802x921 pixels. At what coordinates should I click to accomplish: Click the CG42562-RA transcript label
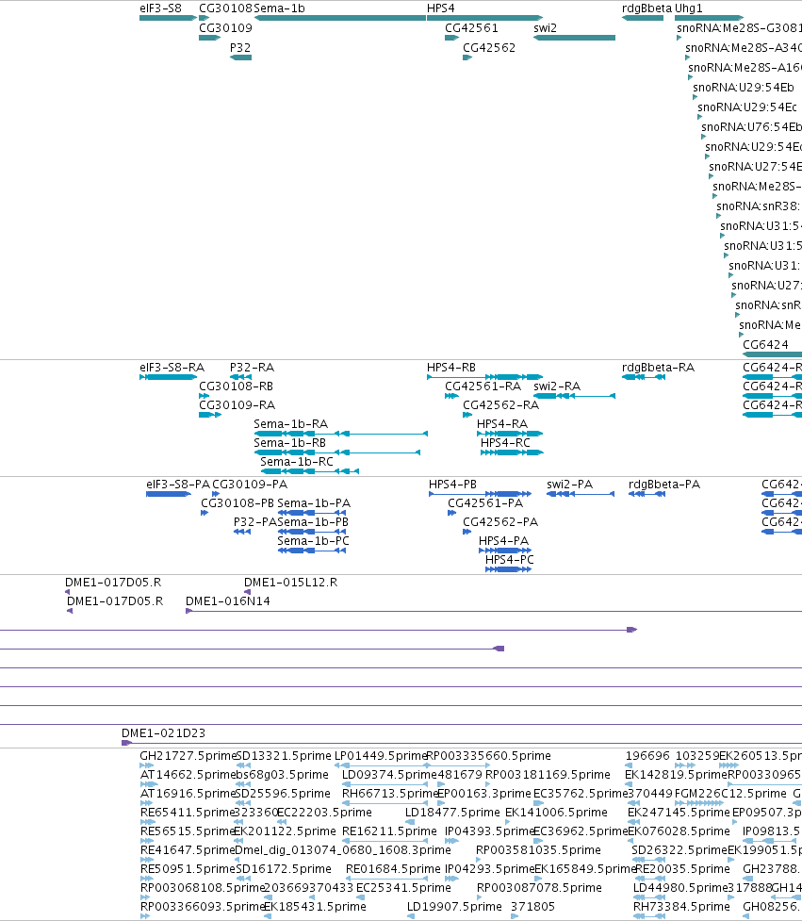click(x=500, y=405)
